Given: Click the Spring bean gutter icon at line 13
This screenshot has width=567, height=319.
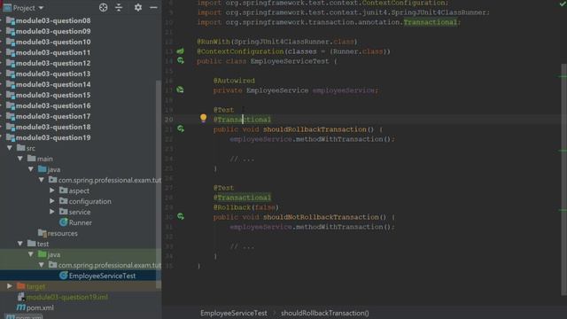Looking at the screenshot, I should (x=181, y=51).
